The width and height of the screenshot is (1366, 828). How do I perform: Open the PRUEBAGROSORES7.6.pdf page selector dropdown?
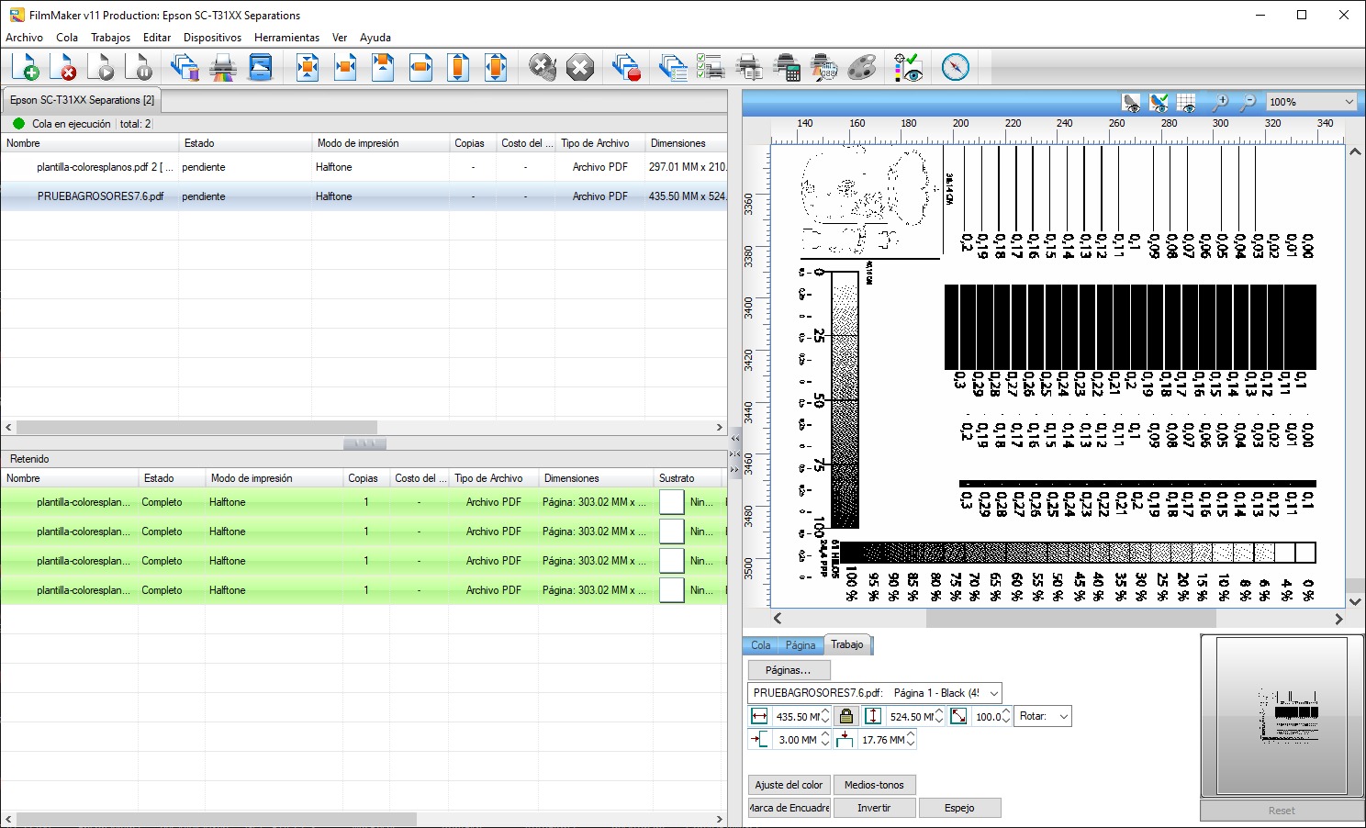tap(875, 693)
